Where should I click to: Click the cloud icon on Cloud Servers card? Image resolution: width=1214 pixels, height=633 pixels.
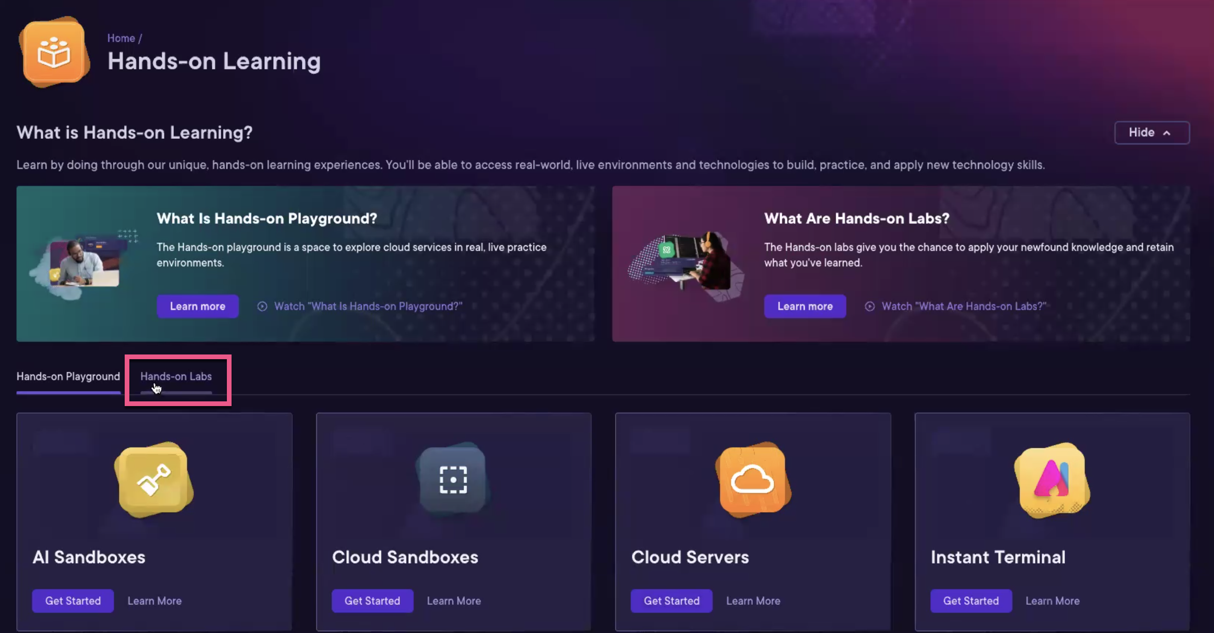tap(752, 480)
